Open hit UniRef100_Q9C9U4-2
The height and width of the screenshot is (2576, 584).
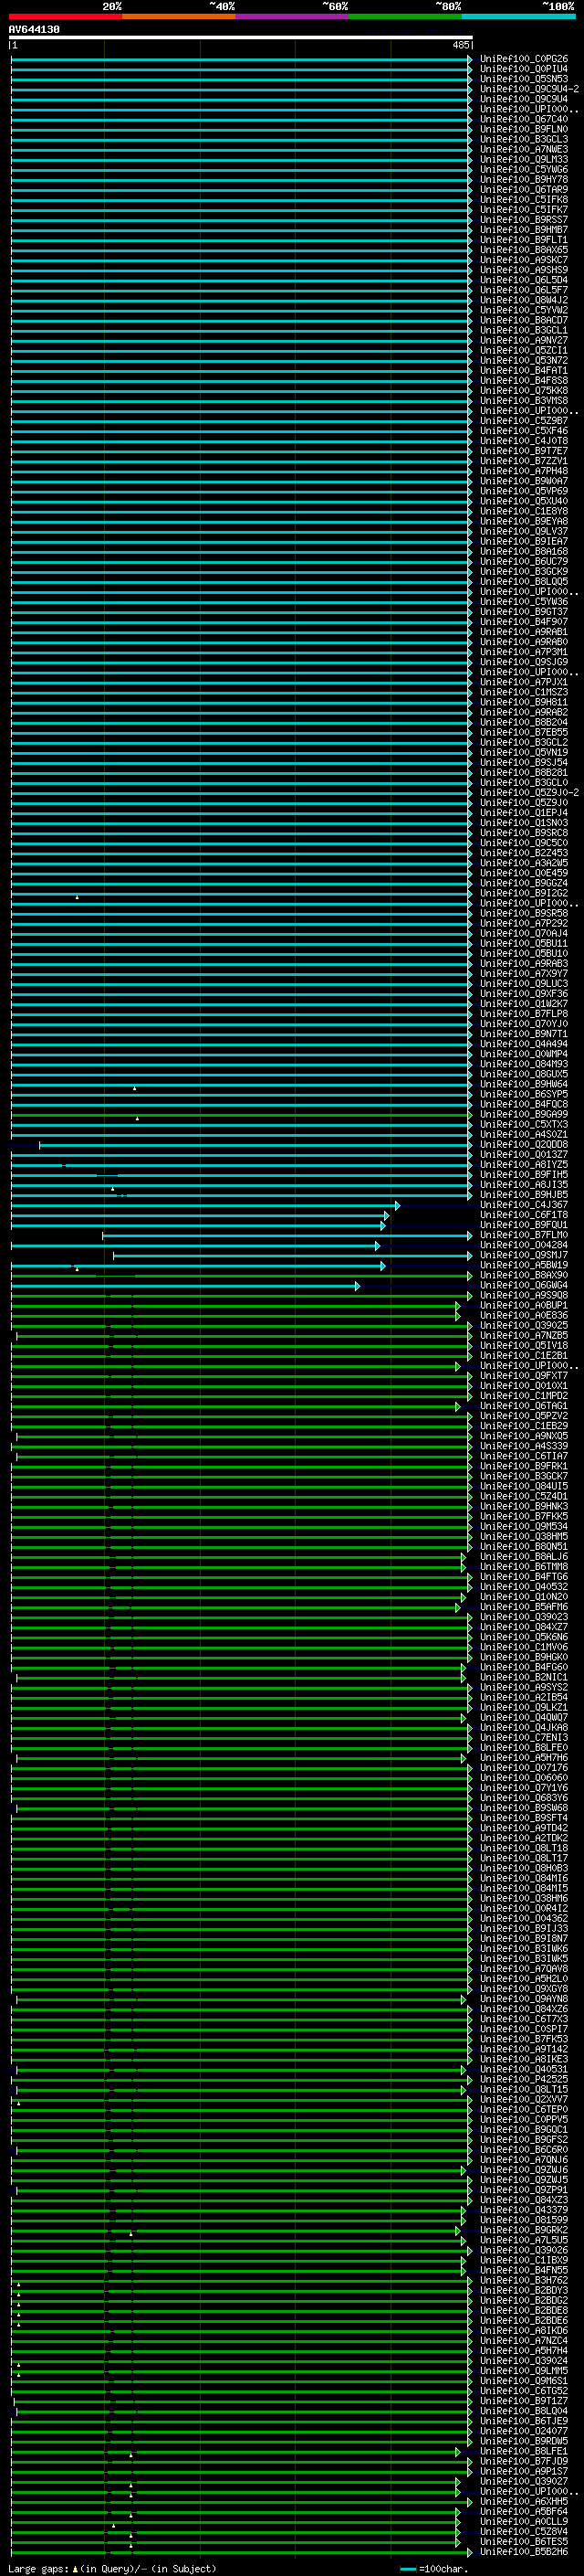click(x=529, y=89)
